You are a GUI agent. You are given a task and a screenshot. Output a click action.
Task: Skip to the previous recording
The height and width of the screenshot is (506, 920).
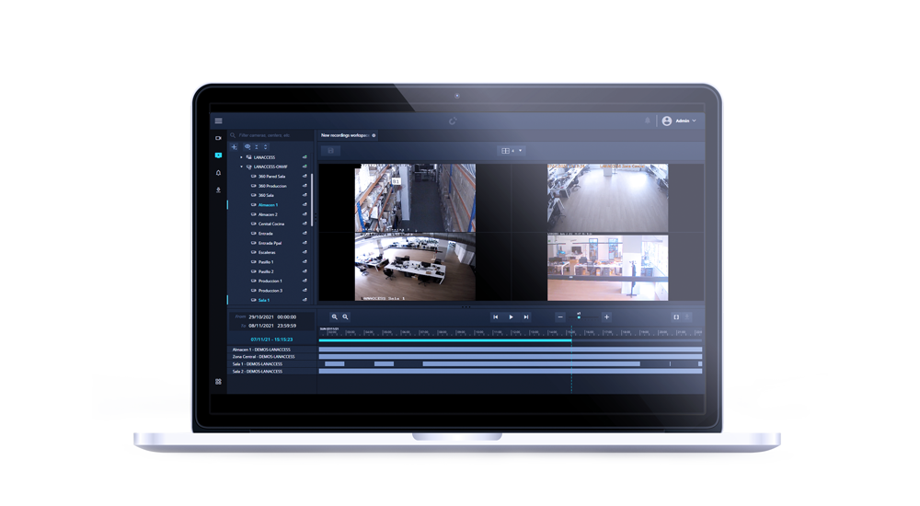495,316
